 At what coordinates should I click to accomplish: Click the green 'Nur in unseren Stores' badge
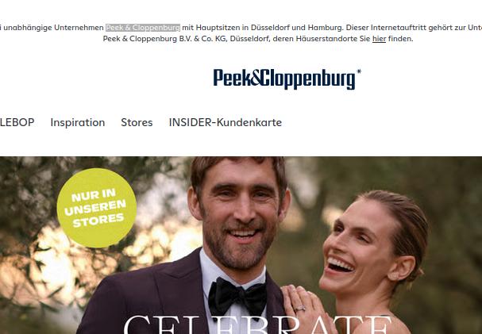[x=97, y=208]
